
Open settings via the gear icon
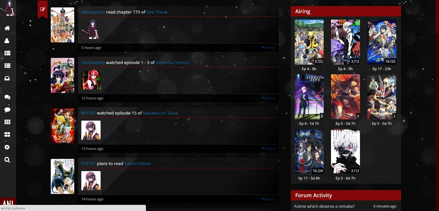pyautogui.click(x=7, y=147)
